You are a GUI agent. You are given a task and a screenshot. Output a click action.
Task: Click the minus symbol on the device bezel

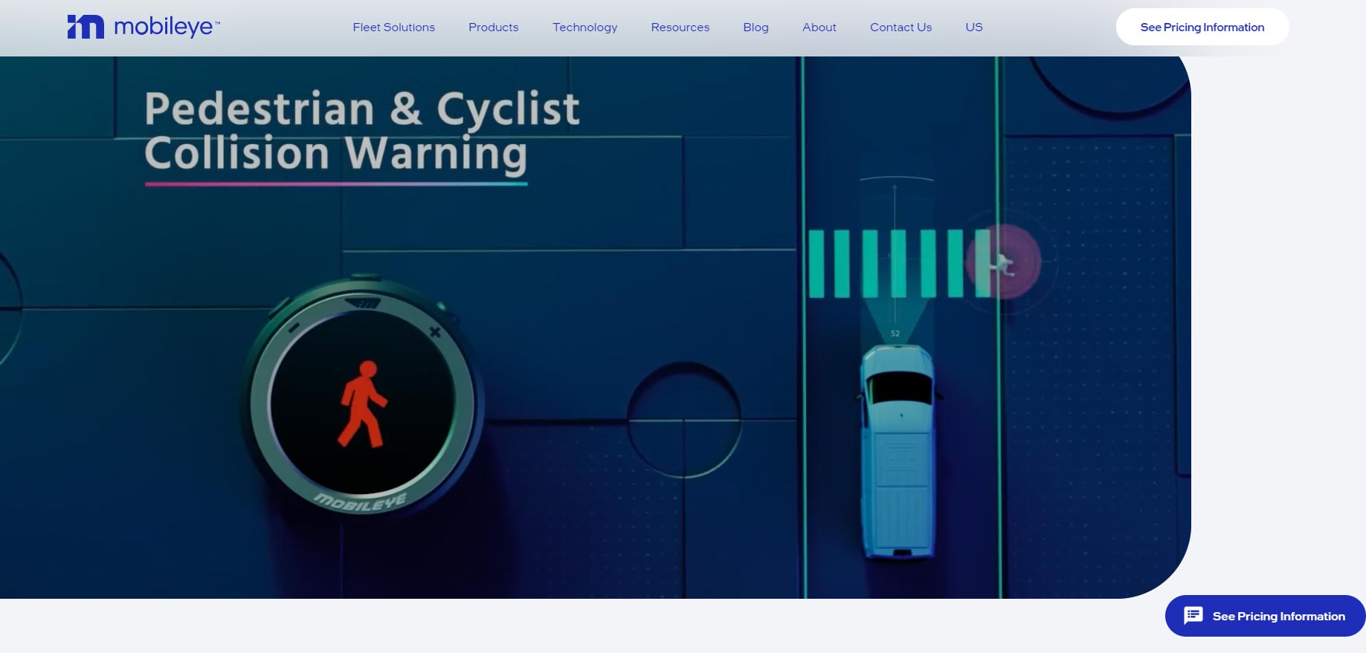coord(293,328)
